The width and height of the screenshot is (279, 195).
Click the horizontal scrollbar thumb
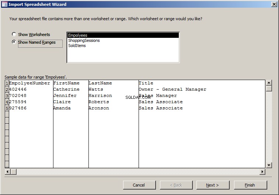click(x=14, y=171)
